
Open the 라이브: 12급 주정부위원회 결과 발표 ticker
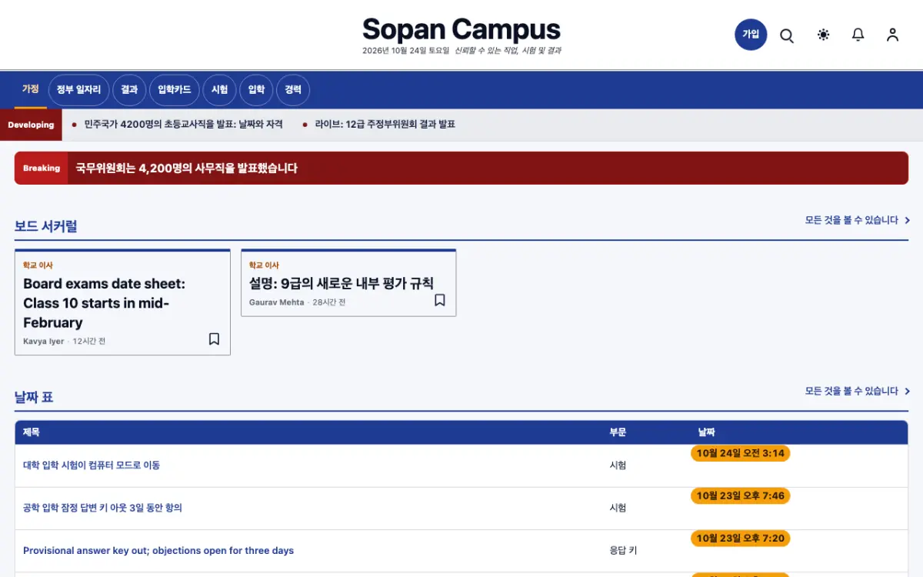385,125
